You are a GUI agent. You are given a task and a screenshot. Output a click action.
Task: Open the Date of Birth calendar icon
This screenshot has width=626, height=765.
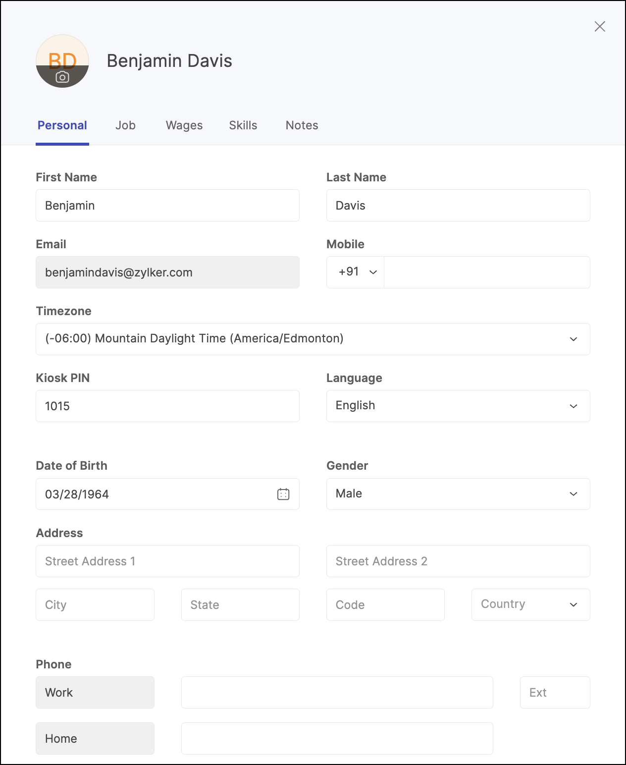pyautogui.click(x=283, y=494)
